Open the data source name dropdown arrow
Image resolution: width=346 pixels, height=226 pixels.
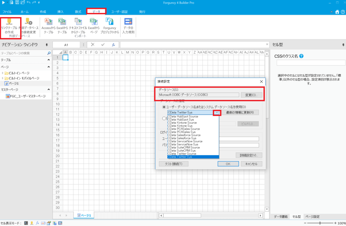[x=217, y=113]
